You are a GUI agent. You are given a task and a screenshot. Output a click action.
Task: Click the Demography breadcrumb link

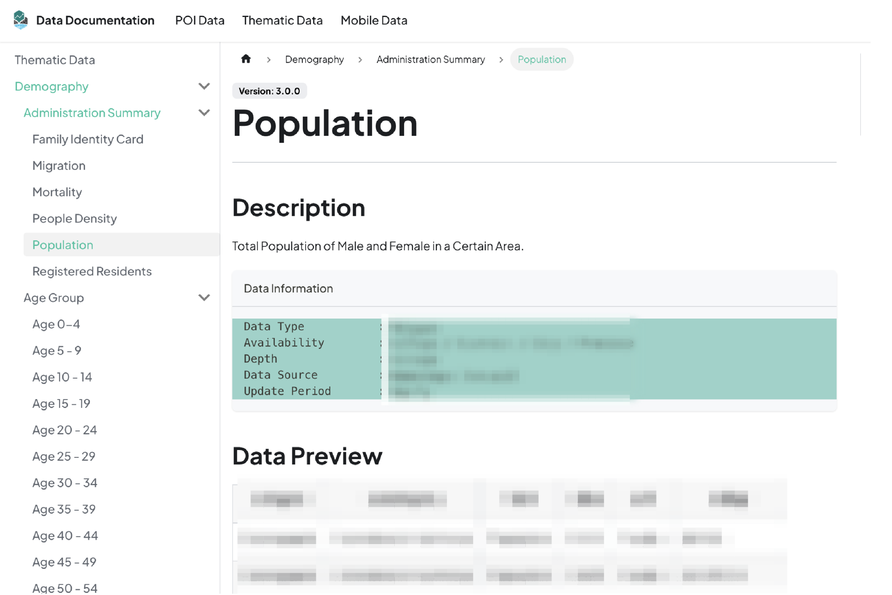[x=314, y=59]
